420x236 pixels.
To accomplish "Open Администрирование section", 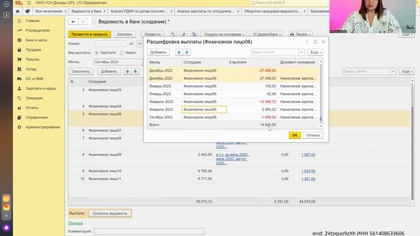I will click(x=43, y=127).
